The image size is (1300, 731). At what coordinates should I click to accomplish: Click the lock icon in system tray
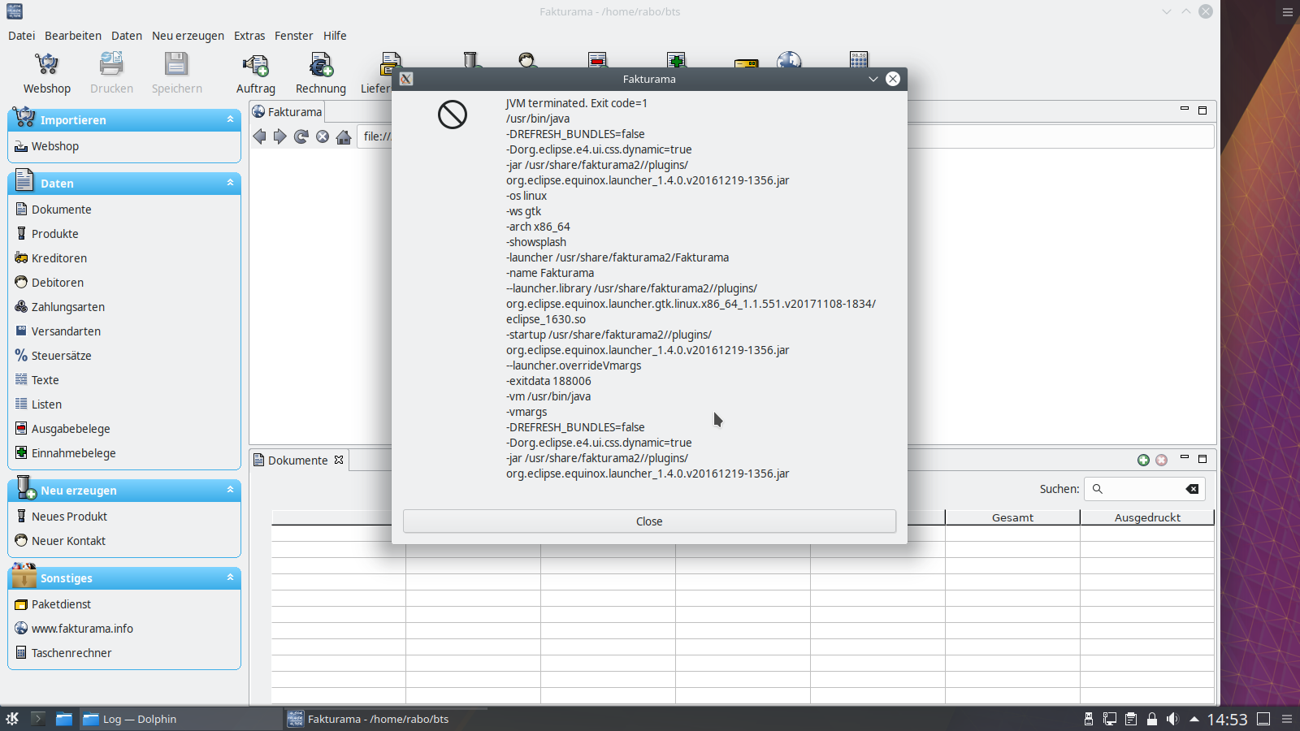[1151, 719]
